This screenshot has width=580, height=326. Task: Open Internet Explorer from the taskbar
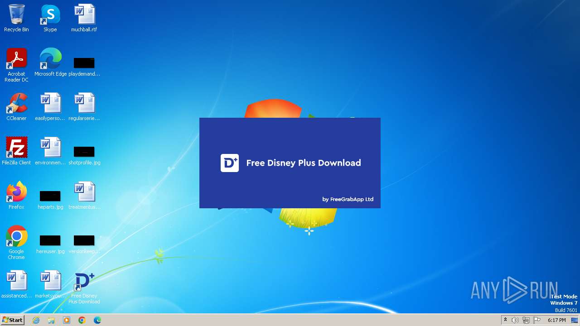(36, 320)
